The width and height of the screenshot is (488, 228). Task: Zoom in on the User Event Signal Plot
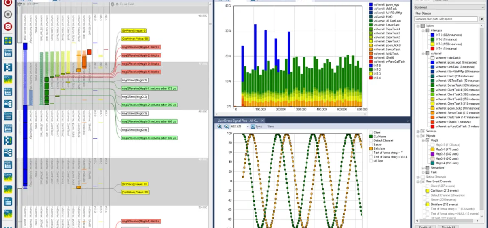tap(220, 127)
